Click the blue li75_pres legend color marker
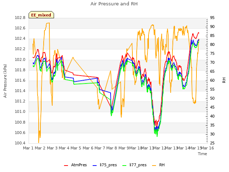Screen dimensions: 229x172 (x=94, y=166)
